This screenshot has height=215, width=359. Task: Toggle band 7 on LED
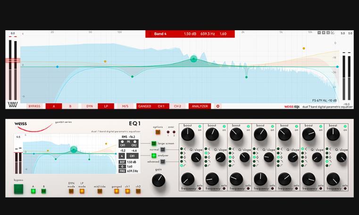[345, 126]
